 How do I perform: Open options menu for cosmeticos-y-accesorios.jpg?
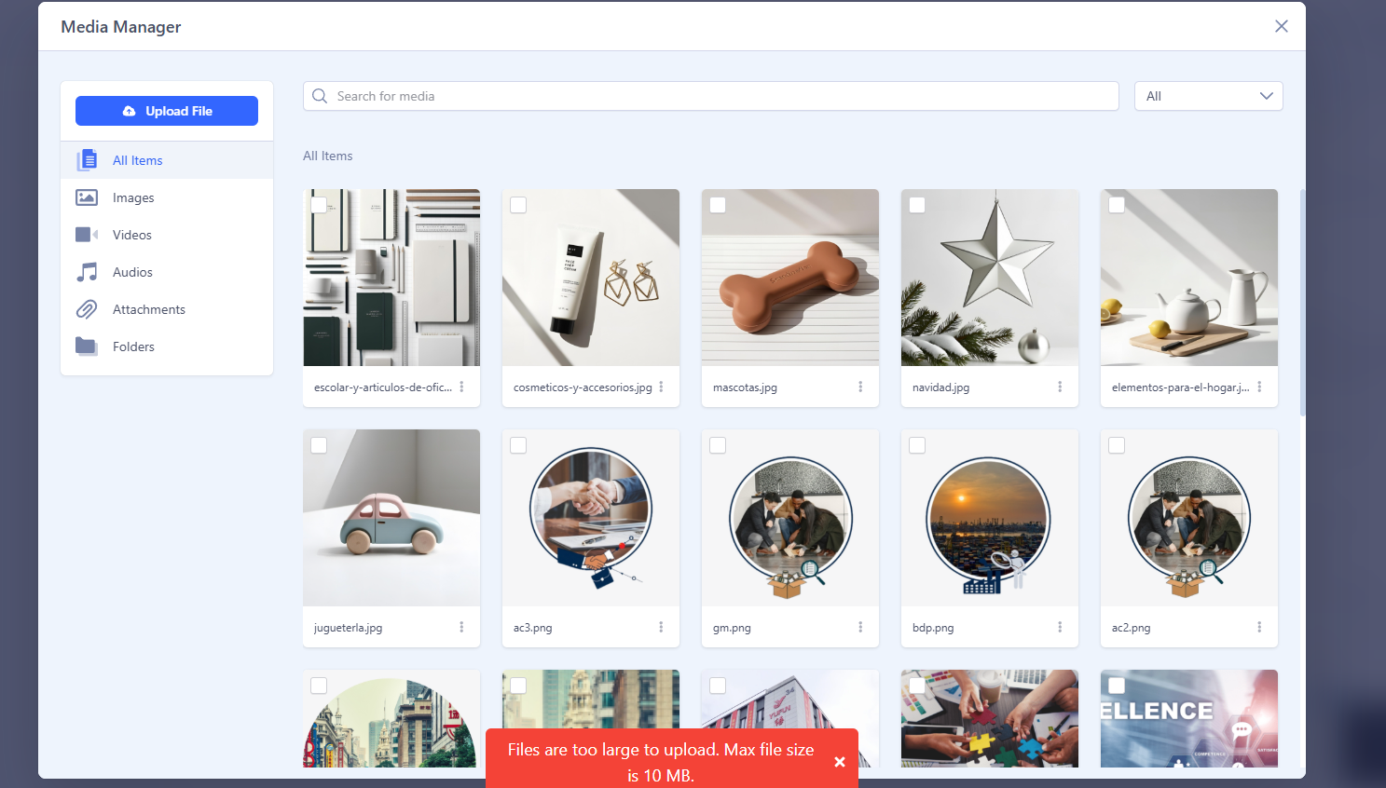[661, 387]
